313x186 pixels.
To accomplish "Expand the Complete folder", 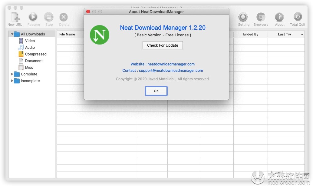I will [12, 74].
